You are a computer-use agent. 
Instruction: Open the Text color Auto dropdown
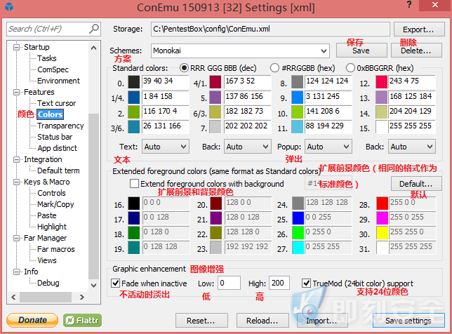coord(166,147)
